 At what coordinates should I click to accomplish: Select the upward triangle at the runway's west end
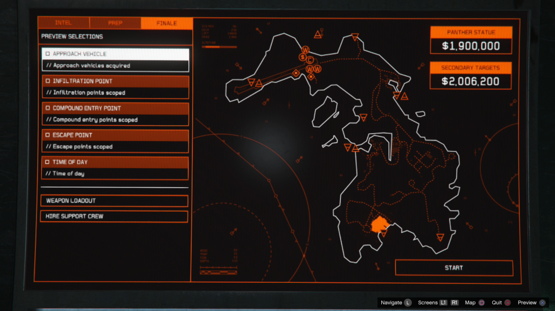pyautogui.click(x=259, y=84)
